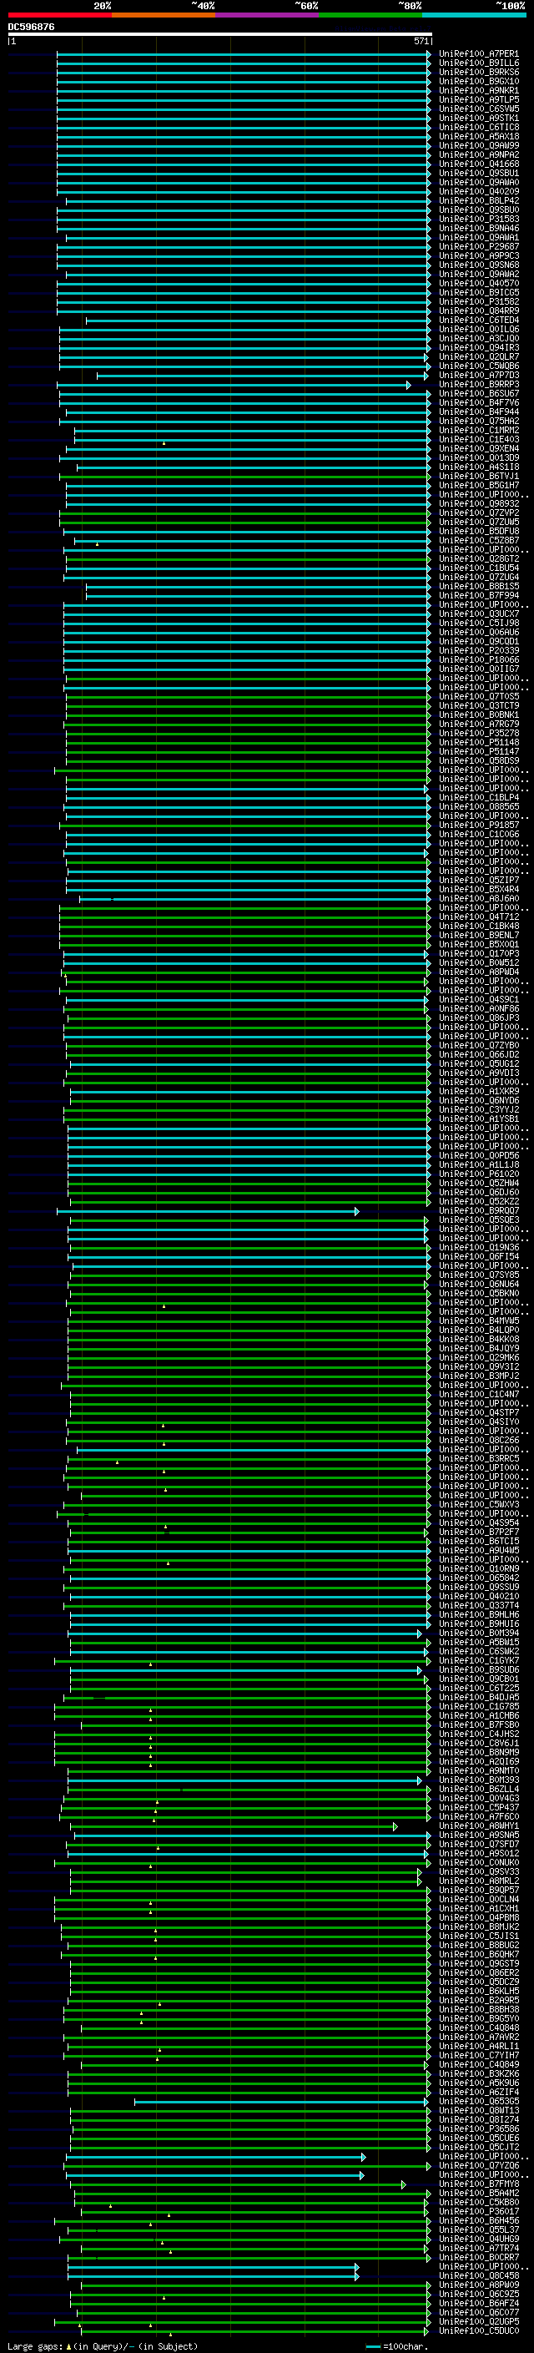The height and width of the screenshot is (2353, 534).
Task: Open the UniRef100_A9NPA2 entry
Action: 479,154
